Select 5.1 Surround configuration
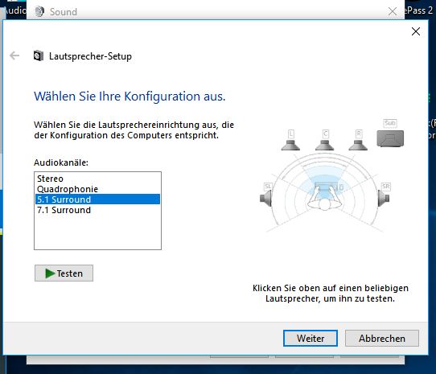 [x=97, y=199]
